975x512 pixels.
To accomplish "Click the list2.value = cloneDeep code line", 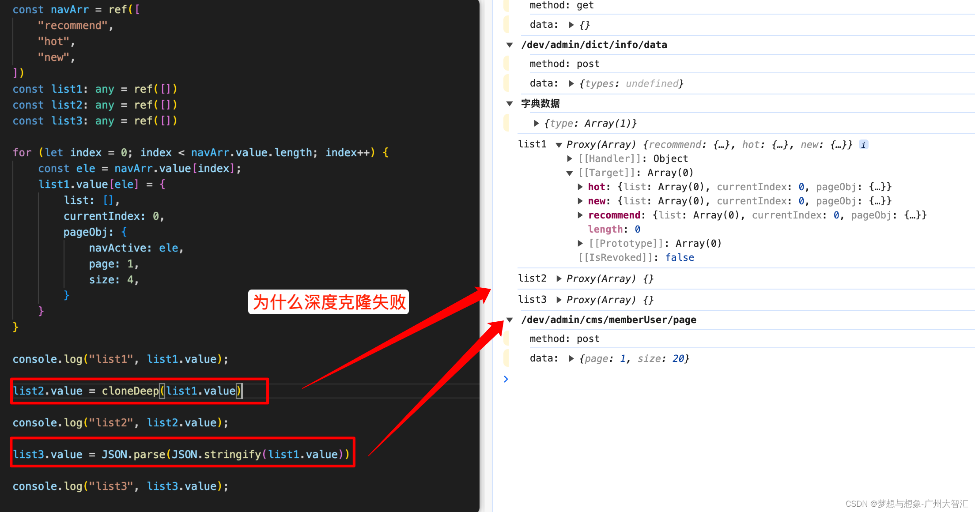I will click(128, 391).
